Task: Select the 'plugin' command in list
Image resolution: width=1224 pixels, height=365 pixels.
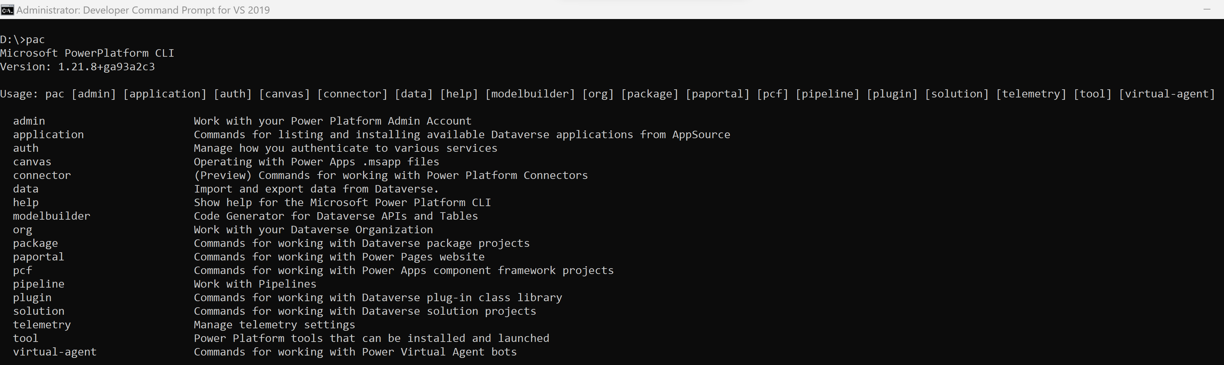Action: pos(32,298)
